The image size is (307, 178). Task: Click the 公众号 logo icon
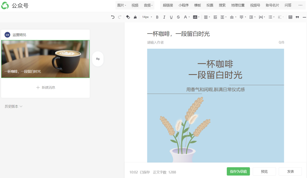click(5, 5)
